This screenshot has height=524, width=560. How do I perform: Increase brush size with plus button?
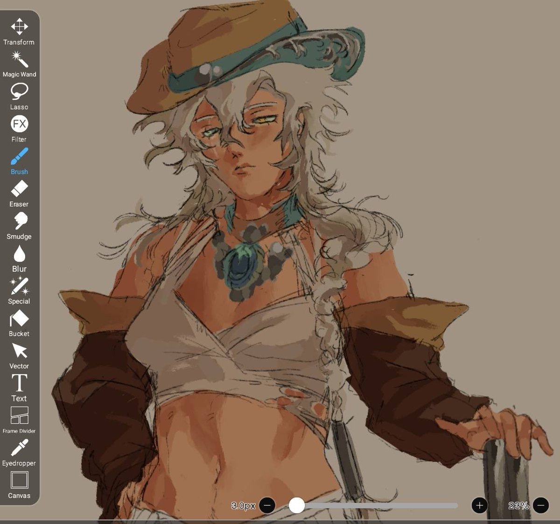[479, 505]
